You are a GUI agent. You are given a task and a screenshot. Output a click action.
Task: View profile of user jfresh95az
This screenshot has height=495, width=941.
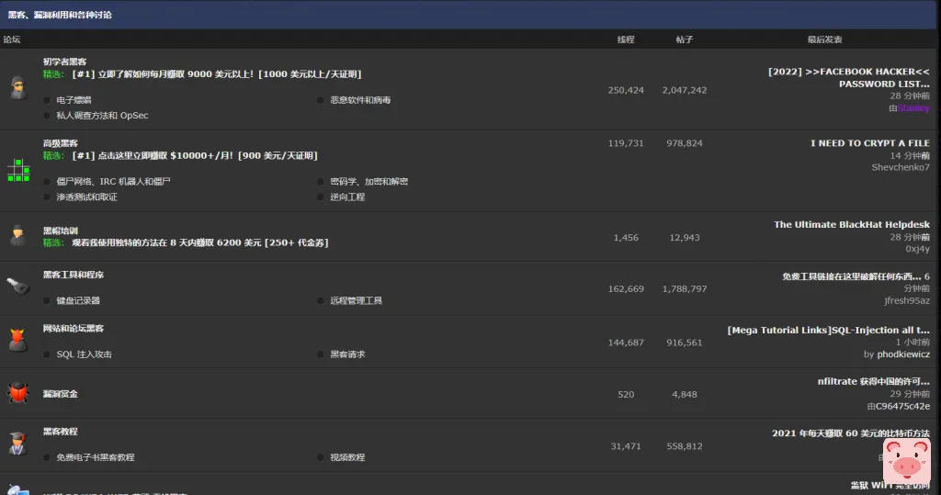(x=907, y=300)
